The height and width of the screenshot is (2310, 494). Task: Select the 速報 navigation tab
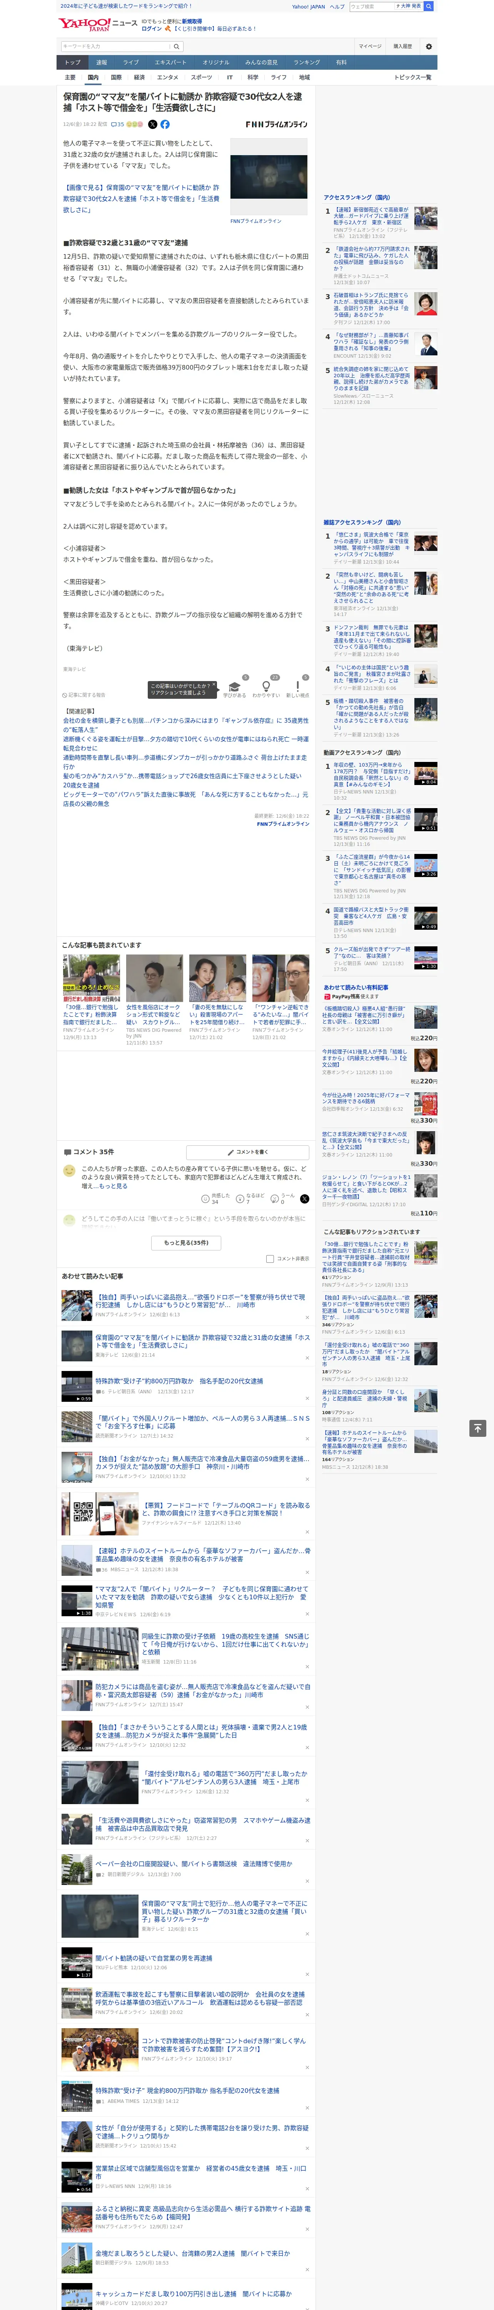[101, 63]
